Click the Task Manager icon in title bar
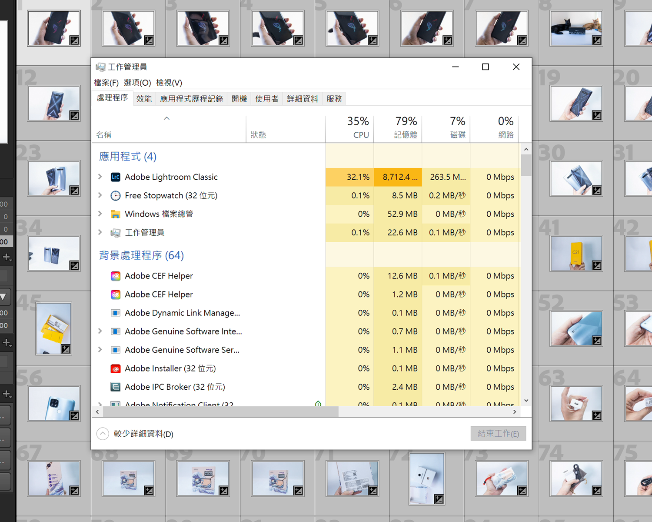The width and height of the screenshot is (652, 522). [x=100, y=67]
